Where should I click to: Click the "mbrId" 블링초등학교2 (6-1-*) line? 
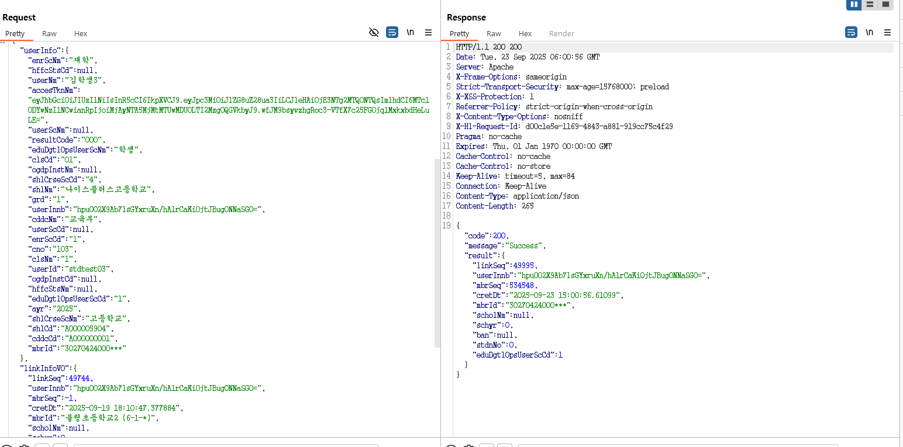coord(94,418)
